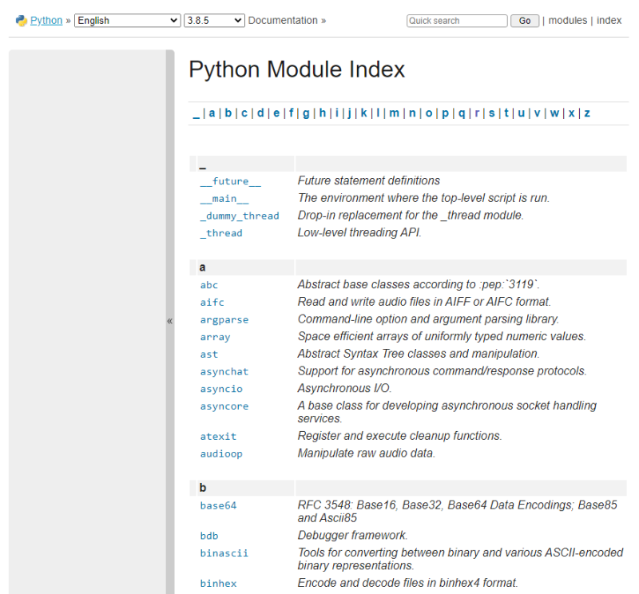Click the Quick search input field
This screenshot has width=639, height=594.
(456, 21)
